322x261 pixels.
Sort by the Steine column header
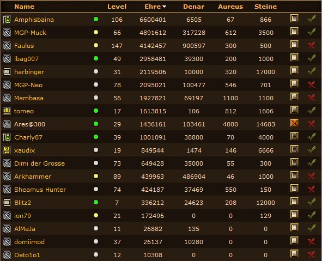click(265, 7)
